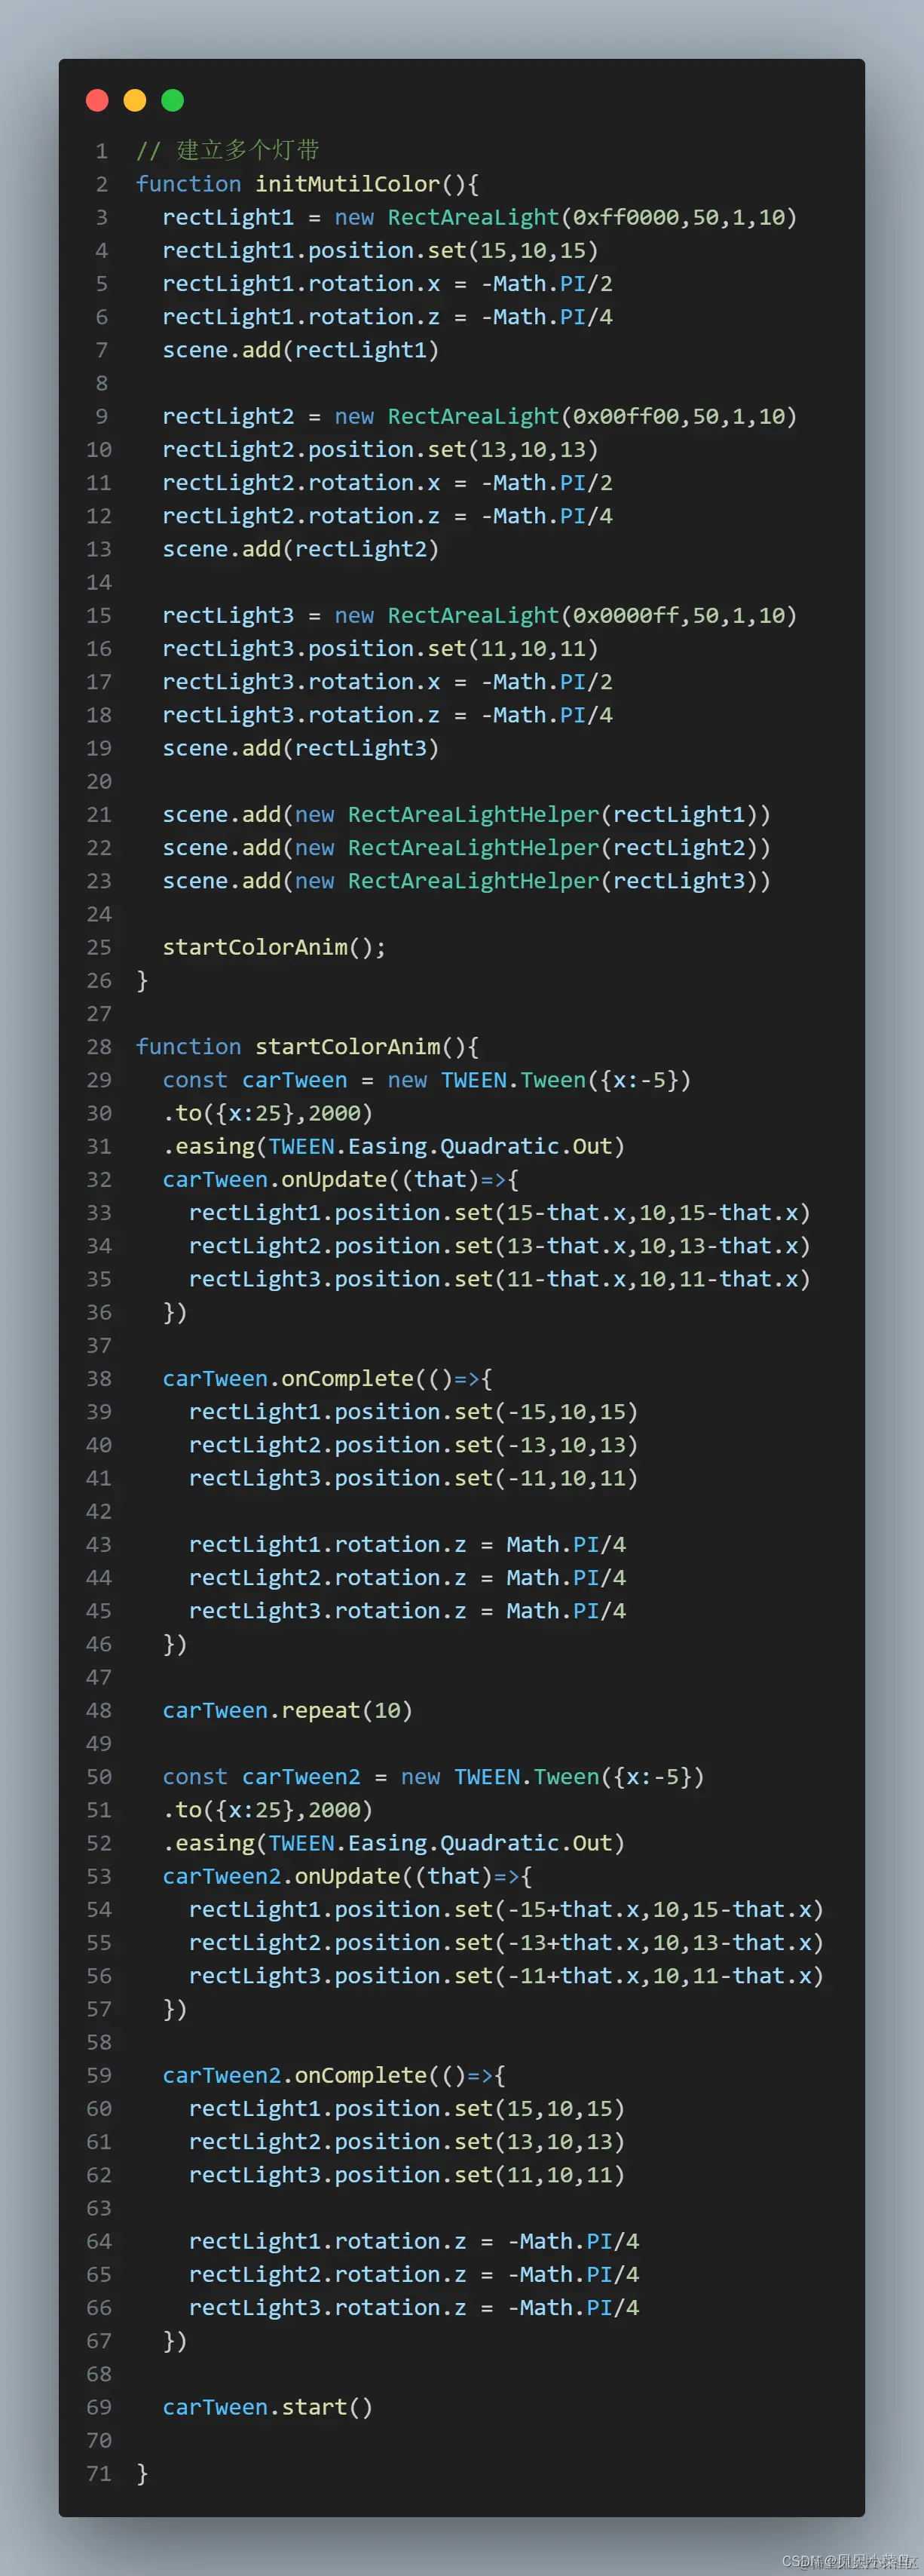This screenshot has width=924, height=2576.
Task: Click the "const carTween = new TWEEN.Tween" line
Action: point(427,1080)
